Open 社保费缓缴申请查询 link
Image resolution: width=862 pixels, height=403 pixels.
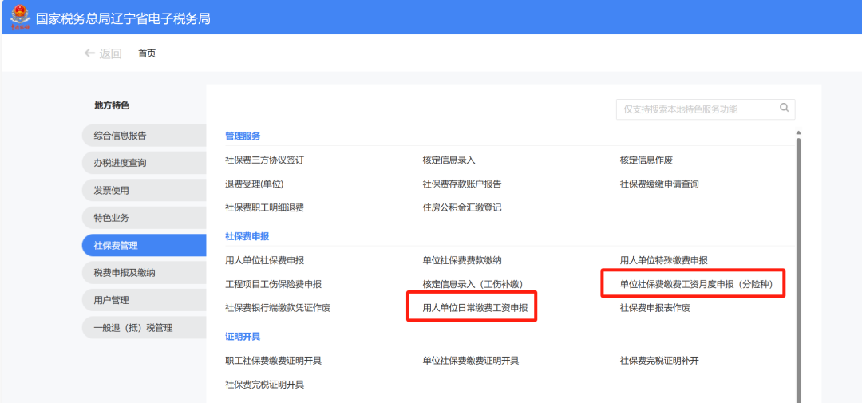click(x=659, y=184)
